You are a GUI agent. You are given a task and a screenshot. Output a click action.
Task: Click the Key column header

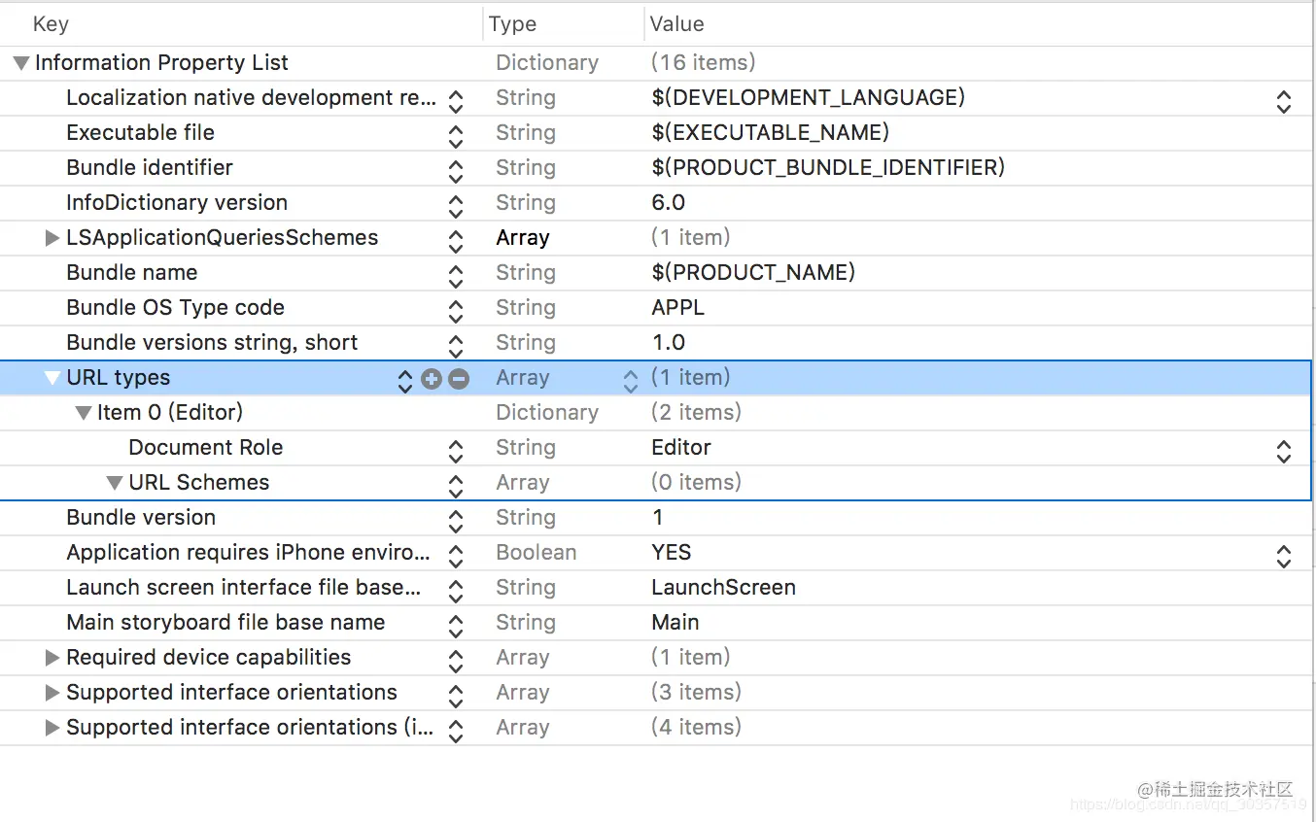tap(51, 24)
